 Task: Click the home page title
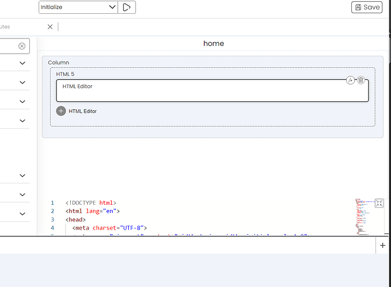coord(214,43)
